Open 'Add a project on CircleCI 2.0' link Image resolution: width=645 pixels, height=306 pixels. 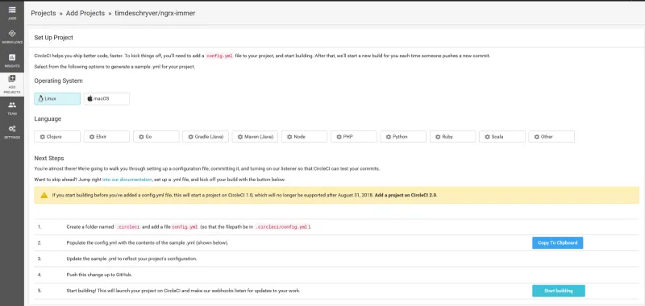tap(406, 195)
